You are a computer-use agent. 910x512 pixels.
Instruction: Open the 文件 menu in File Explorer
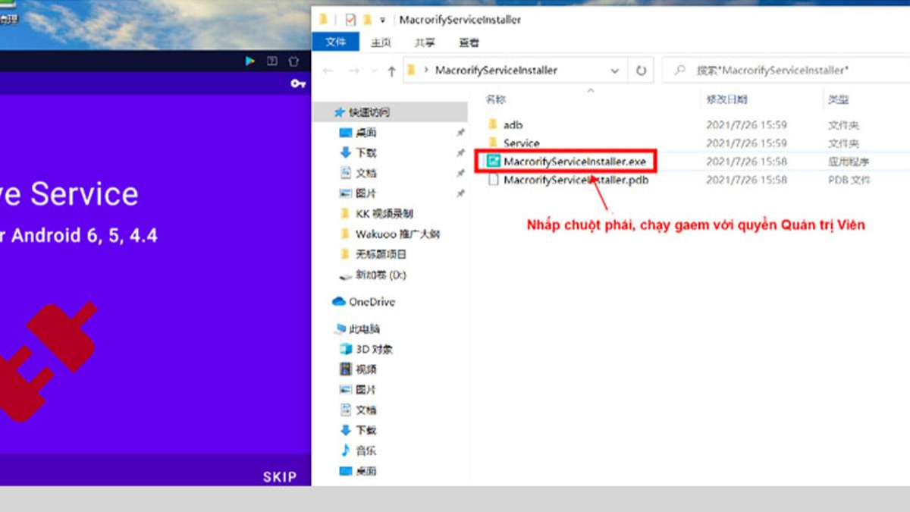[x=336, y=43]
